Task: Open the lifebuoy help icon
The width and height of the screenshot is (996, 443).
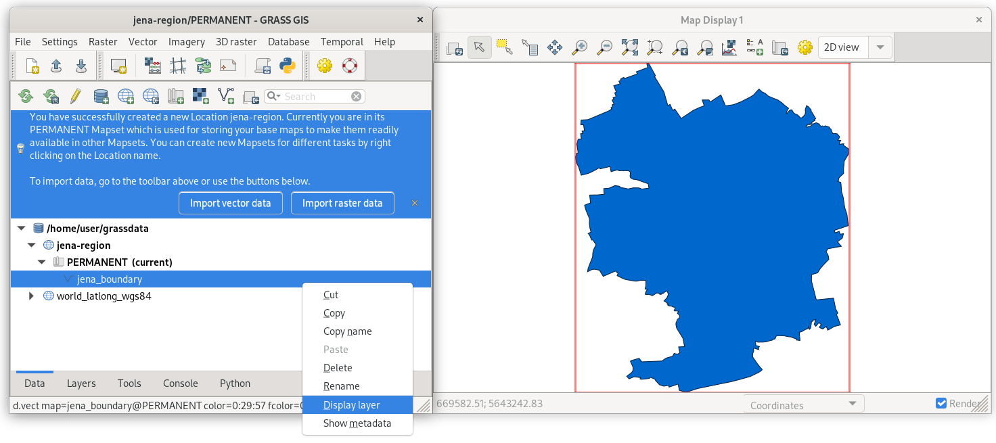Action: coord(349,66)
